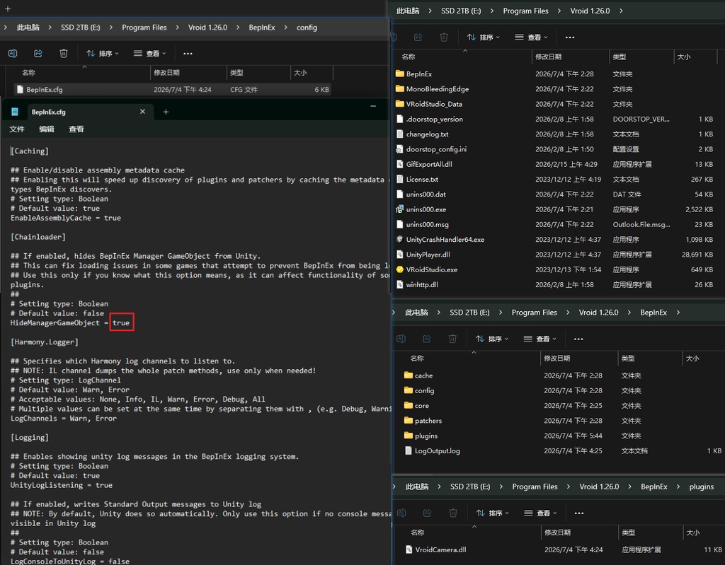Select the patchers folder in BepInEx window
The width and height of the screenshot is (725, 565).
pyautogui.click(x=561, y=421)
